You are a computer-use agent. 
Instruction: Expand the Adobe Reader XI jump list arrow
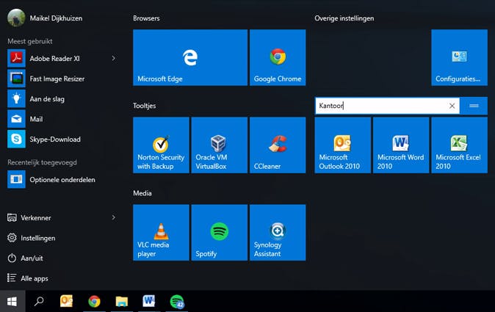[x=114, y=58]
